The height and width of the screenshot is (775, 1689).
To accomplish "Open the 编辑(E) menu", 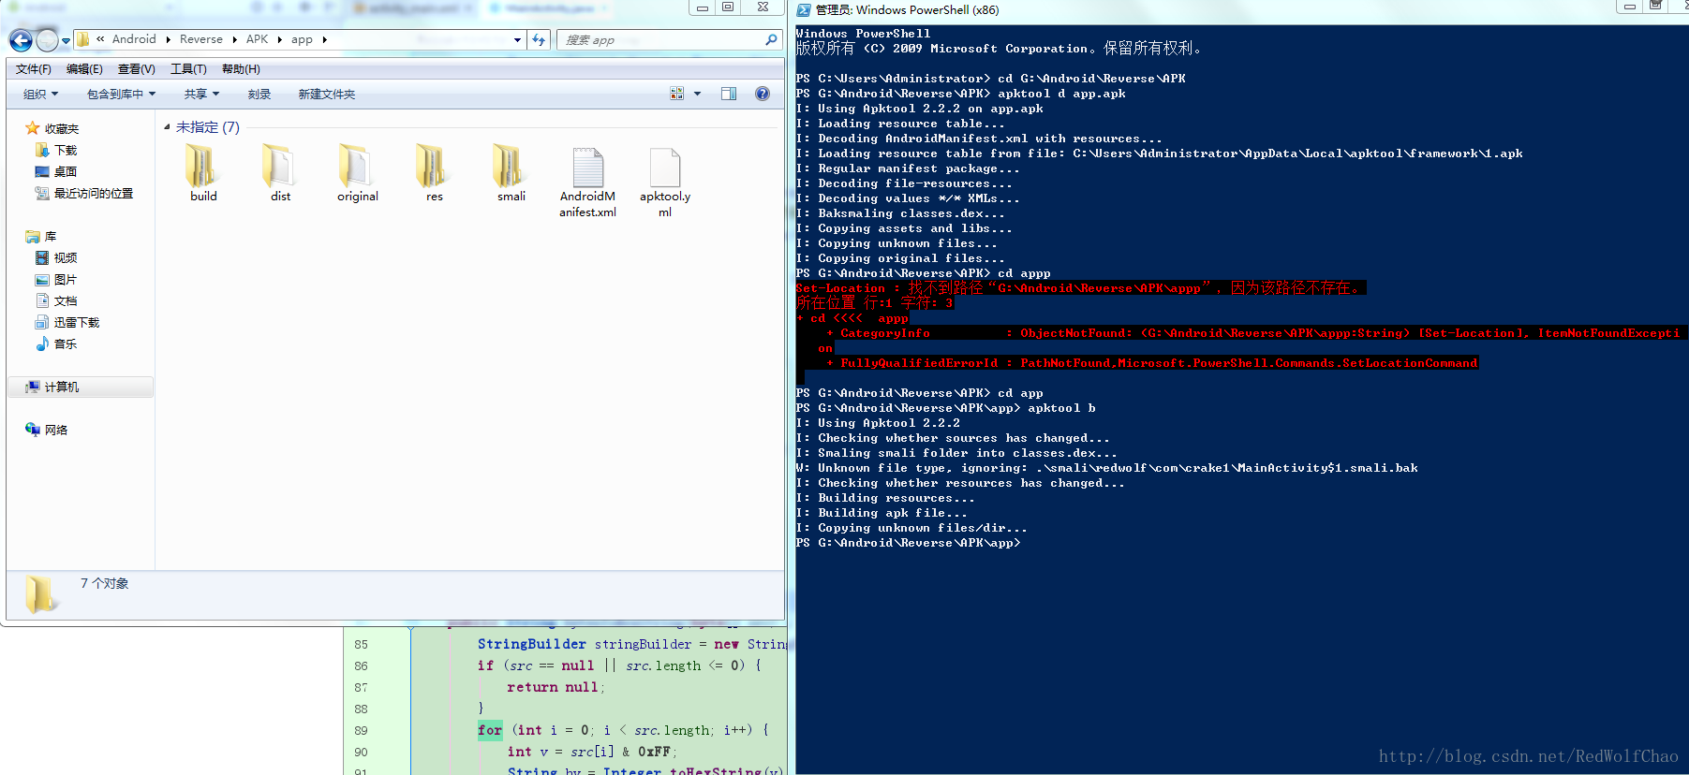I will (84, 69).
